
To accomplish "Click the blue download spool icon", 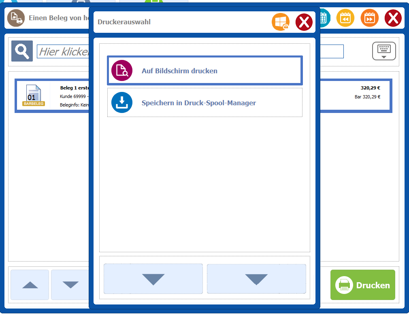I will point(121,103).
